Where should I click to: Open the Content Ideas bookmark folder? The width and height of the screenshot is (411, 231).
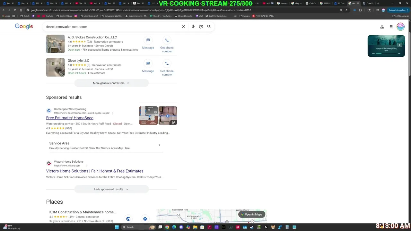click(64, 16)
